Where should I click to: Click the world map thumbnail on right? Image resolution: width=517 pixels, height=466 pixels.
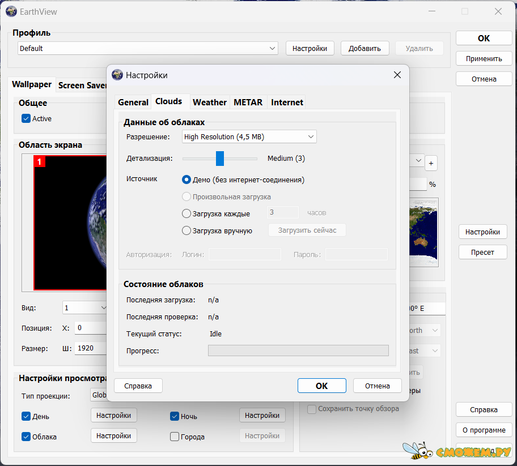(x=423, y=232)
